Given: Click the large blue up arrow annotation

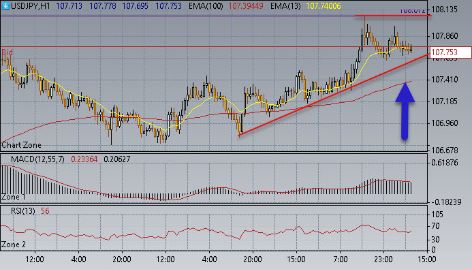Looking at the screenshot, I should 405,111.
